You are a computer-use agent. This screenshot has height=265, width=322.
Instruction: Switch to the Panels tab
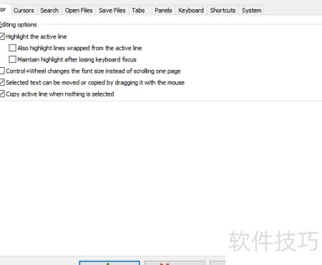[163, 11]
